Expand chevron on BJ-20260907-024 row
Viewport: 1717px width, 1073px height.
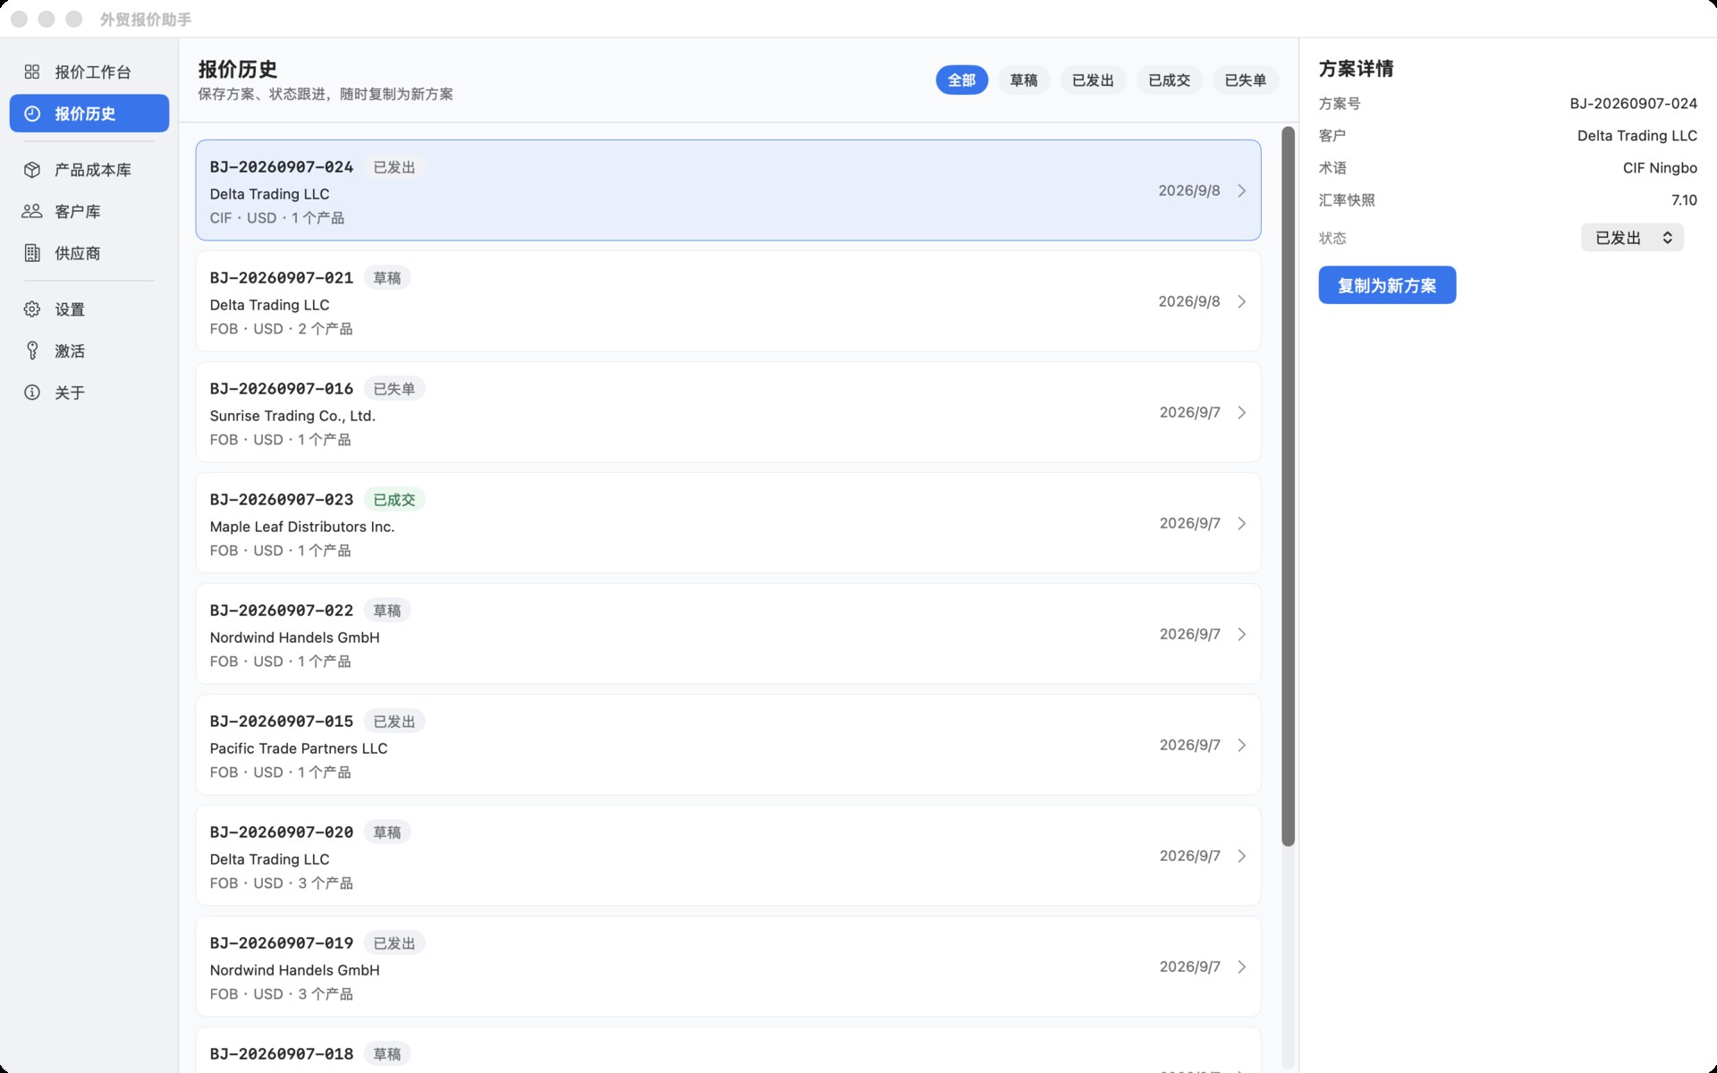pyautogui.click(x=1242, y=190)
